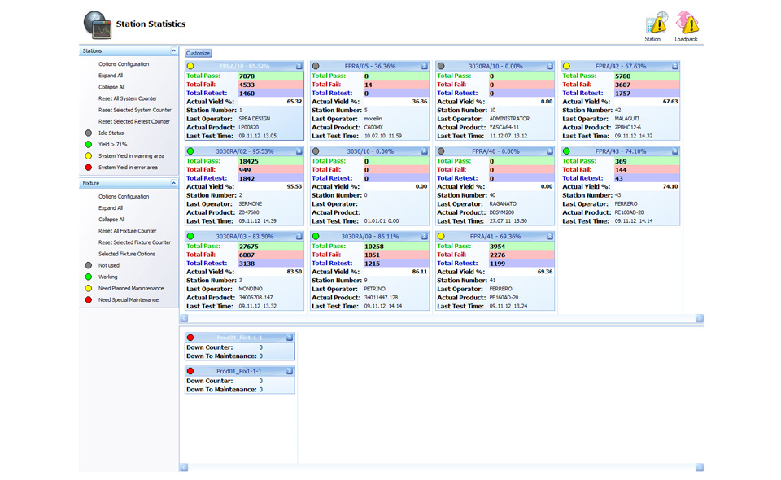The height and width of the screenshot is (480, 781).
Task: Click yellow System Yield warning legend dot
Action: click(x=89, y=156)
